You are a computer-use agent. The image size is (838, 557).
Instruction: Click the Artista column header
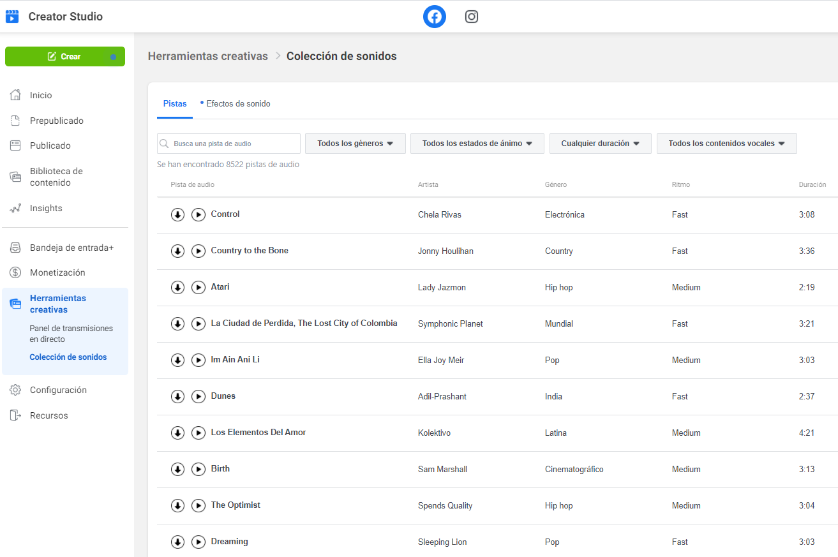coord(428,185)
